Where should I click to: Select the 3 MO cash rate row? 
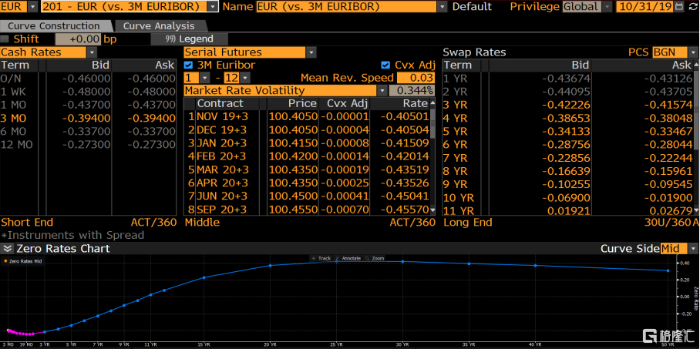coord(89,119)
